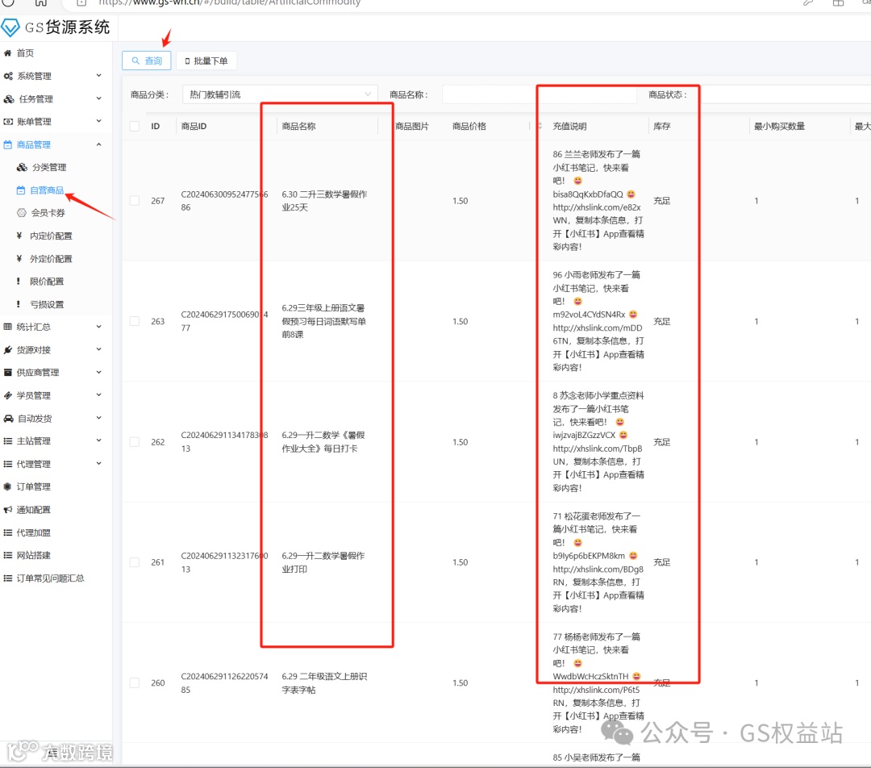
Task: Expand the 账单管理 menu chevron
Action: [x=99, y=121]
